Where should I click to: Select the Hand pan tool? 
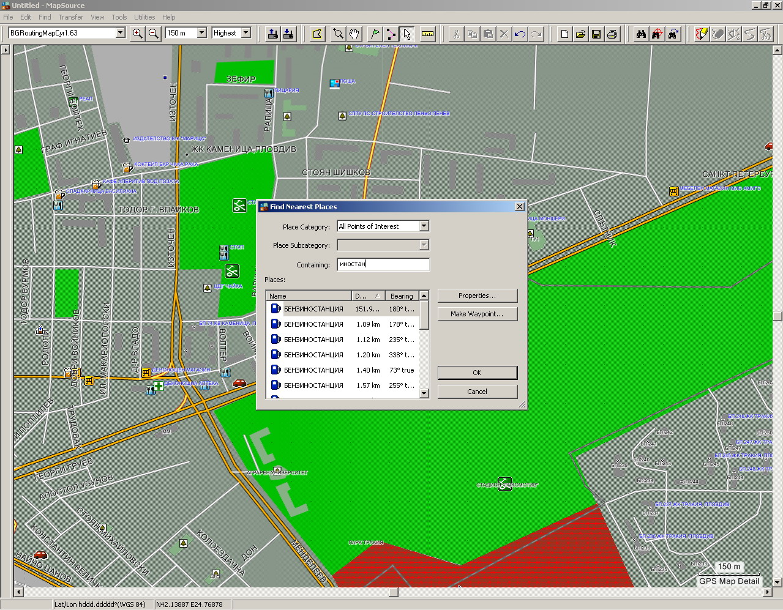click(x=354, y=34)
